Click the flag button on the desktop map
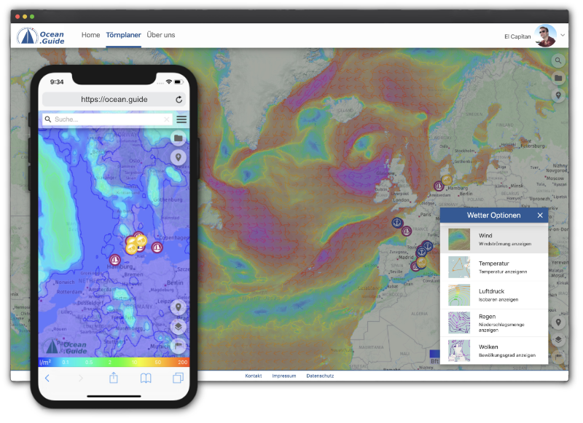 (558, 357)
